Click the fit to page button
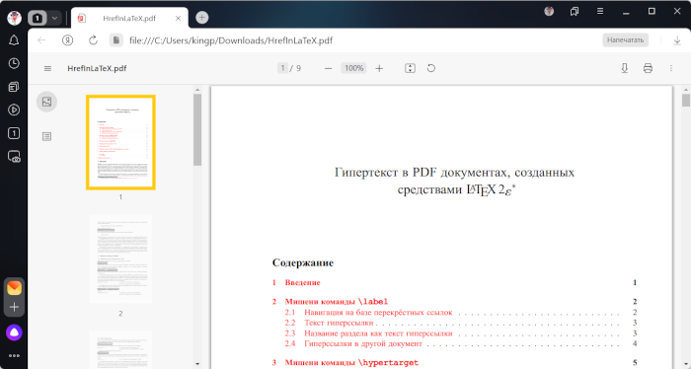This screenshot has width=691, height=369. (x=410, y=68)
